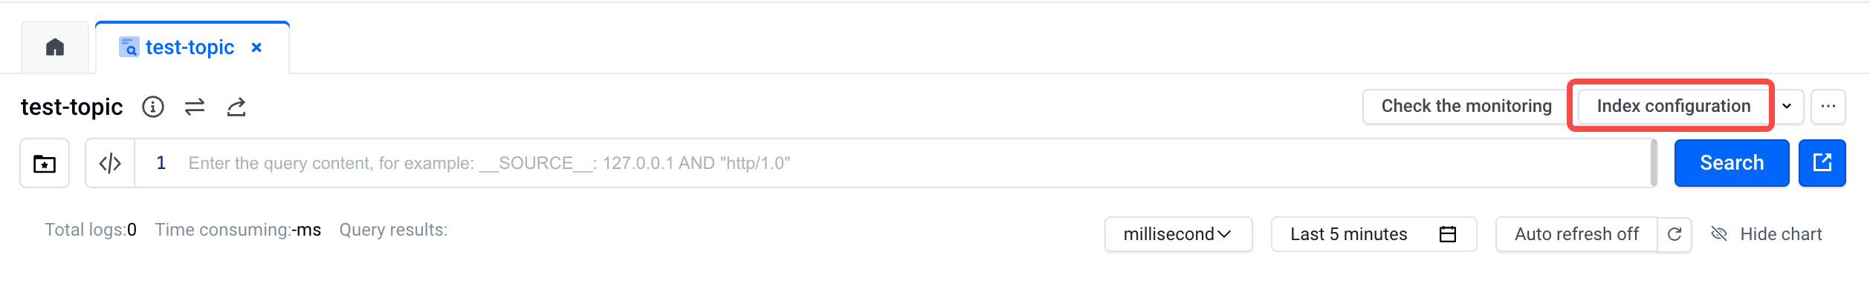Click the calendar icon in time range
This screenshot has height=289, width=1870.
click(x=1448, y=234)
